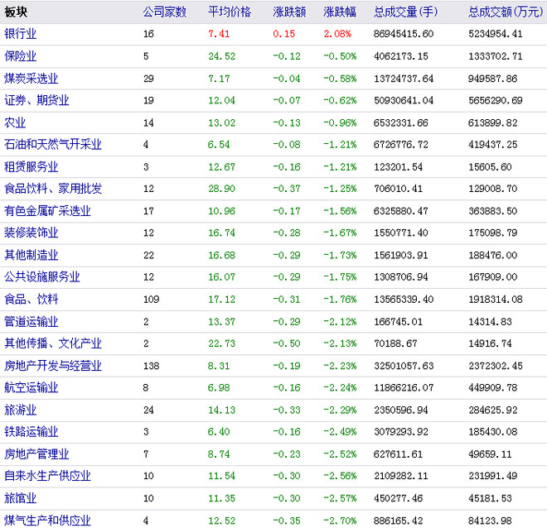Open 有色金属矿采选业 sector link
This screenshot has width=547, height=528.
[47, 211]
